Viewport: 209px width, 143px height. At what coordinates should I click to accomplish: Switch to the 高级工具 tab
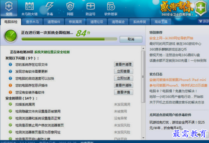161,22
